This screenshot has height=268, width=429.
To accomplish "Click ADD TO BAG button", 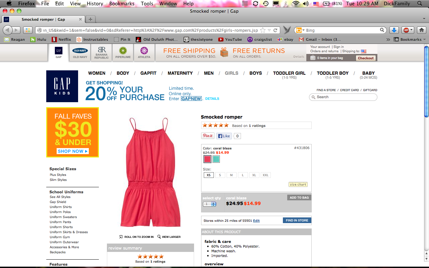I will [299, 198].
